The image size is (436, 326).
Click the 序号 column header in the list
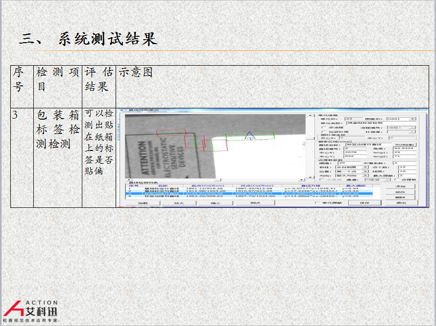click(134, 185)
